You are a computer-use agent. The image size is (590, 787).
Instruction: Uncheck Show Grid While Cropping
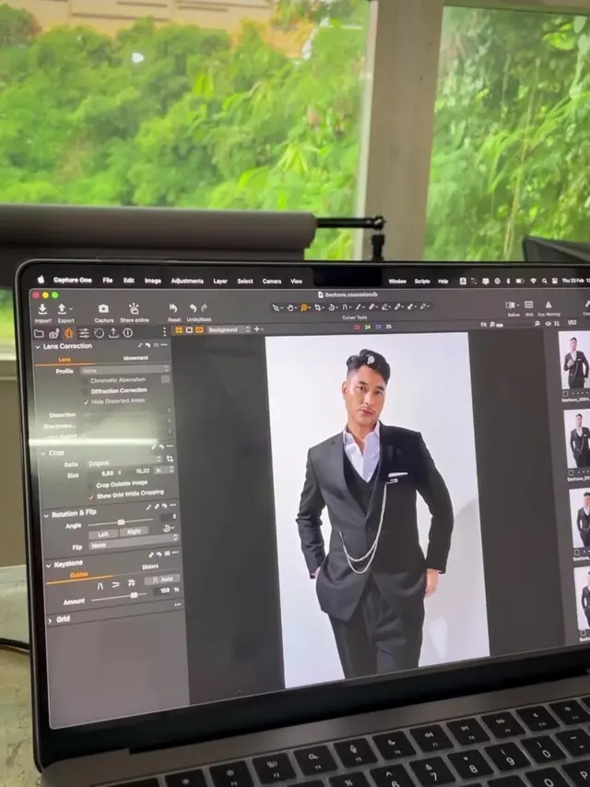point(91,497)
